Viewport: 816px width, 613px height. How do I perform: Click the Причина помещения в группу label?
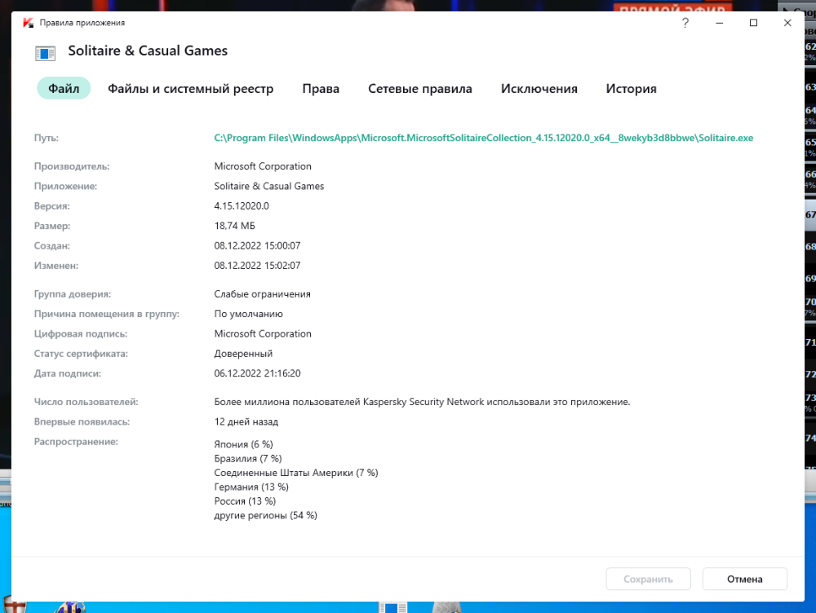tap(107, 314)
